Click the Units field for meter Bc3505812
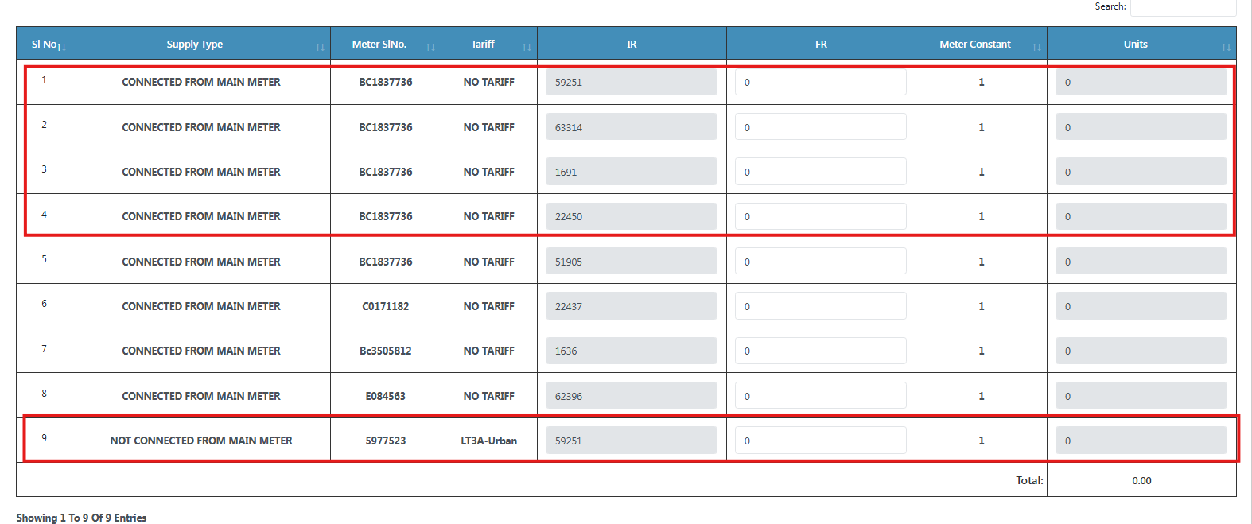The height and width of the screenshot is (524, 1252). (x=1141, y=351)
